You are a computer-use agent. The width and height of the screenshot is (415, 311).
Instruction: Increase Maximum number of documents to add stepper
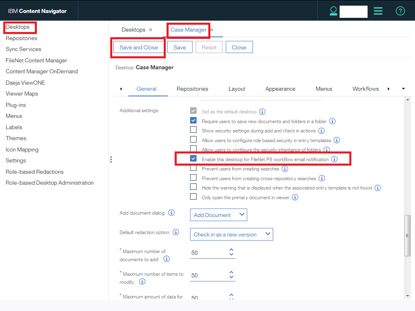pos(231,249)
